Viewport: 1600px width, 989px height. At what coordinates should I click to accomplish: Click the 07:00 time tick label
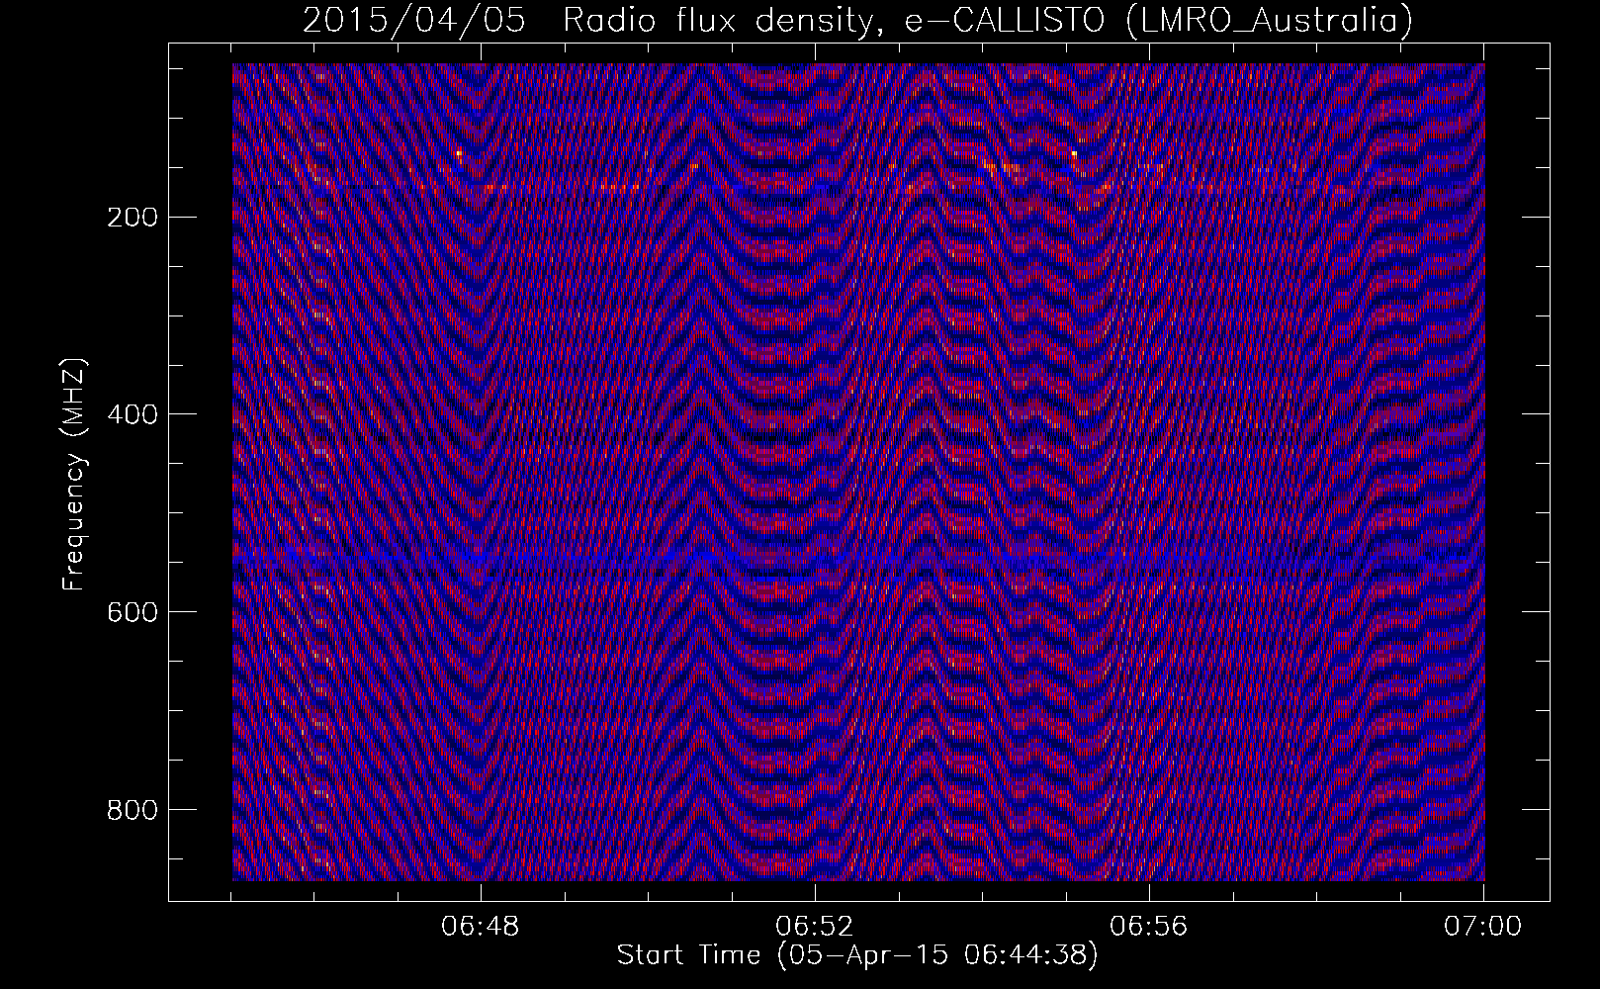(1482, 927)
